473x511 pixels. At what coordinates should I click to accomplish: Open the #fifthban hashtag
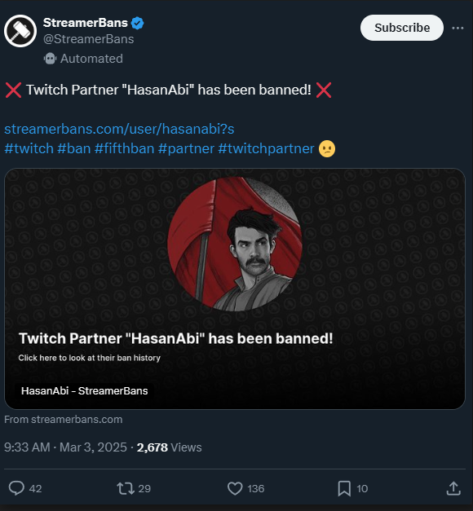pyautogui.click(x=124, y=148)
